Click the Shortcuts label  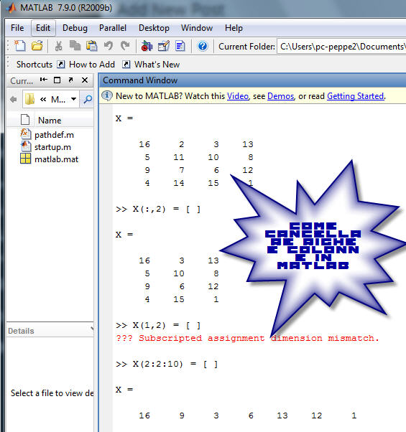34,65
